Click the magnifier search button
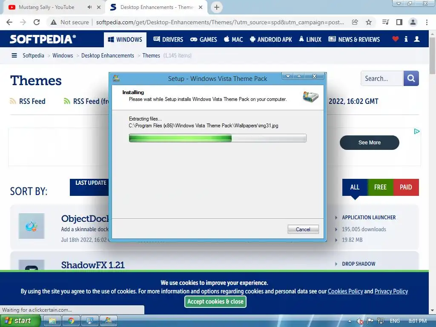The image size is (436, 327). click(x=411, y=78)
